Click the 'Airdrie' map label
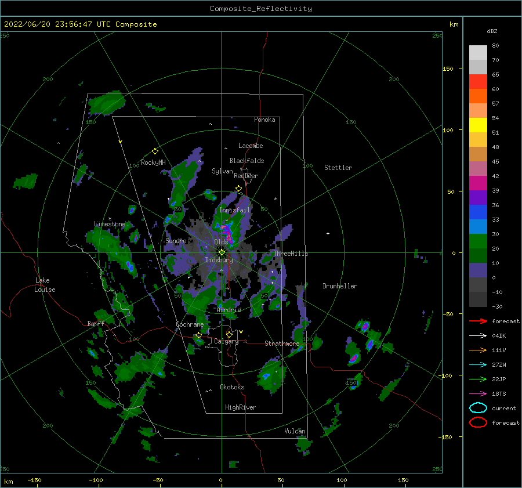The image size is (522, 488). point(229,310)
